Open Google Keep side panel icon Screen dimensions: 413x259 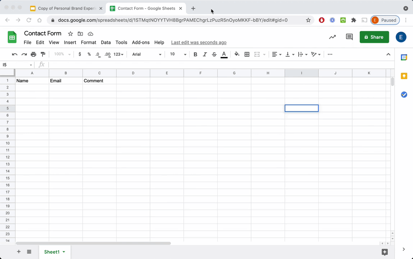(x=404, y=76)
